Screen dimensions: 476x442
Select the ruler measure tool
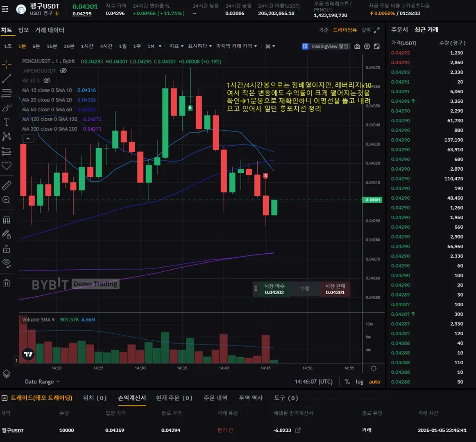[7, 185]
